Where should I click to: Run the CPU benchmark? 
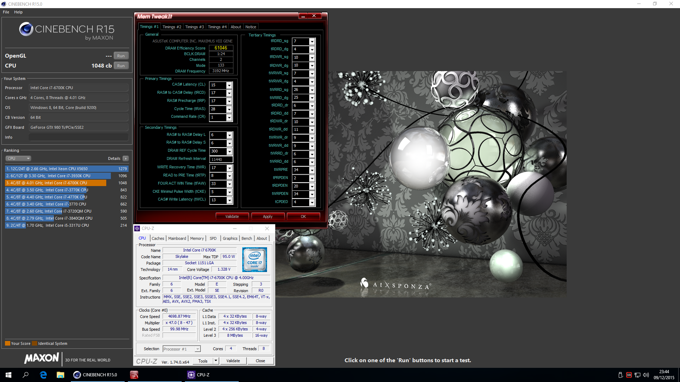(121, 66)
